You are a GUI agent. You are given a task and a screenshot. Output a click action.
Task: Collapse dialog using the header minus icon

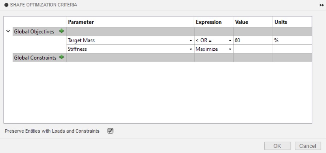tap(6, 5)
